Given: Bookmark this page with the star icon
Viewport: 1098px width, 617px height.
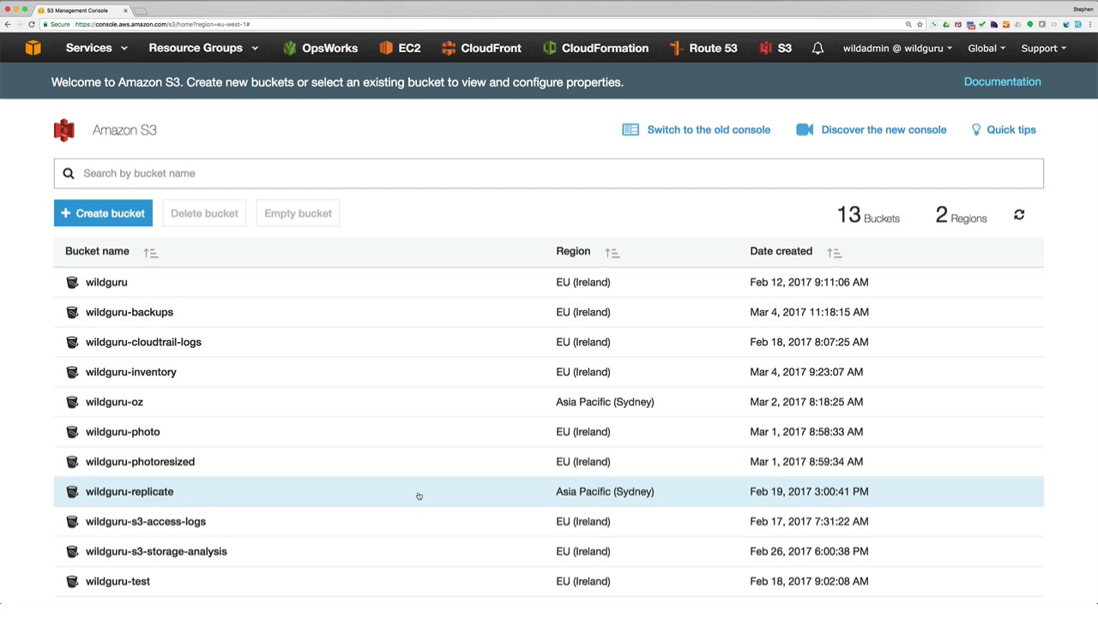Looking at the screenshot, I should [920, 24].
